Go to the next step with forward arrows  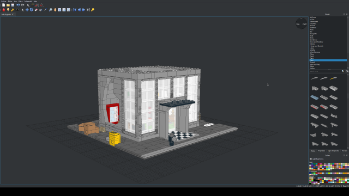[x=83, y=10]
